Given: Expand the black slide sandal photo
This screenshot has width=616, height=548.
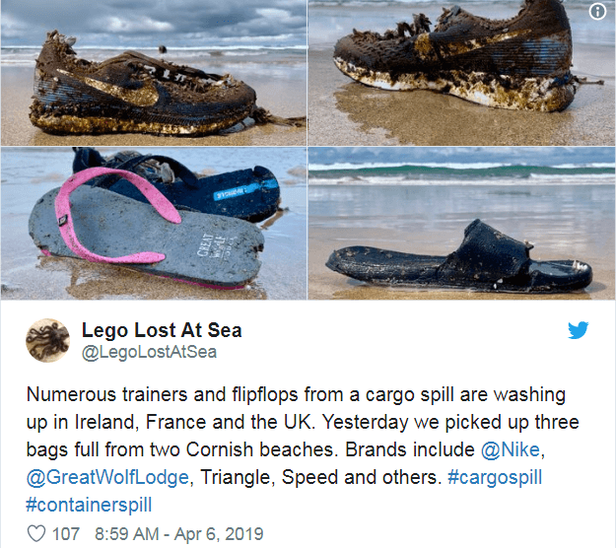Looking at the screenshot, I should 461,225.
